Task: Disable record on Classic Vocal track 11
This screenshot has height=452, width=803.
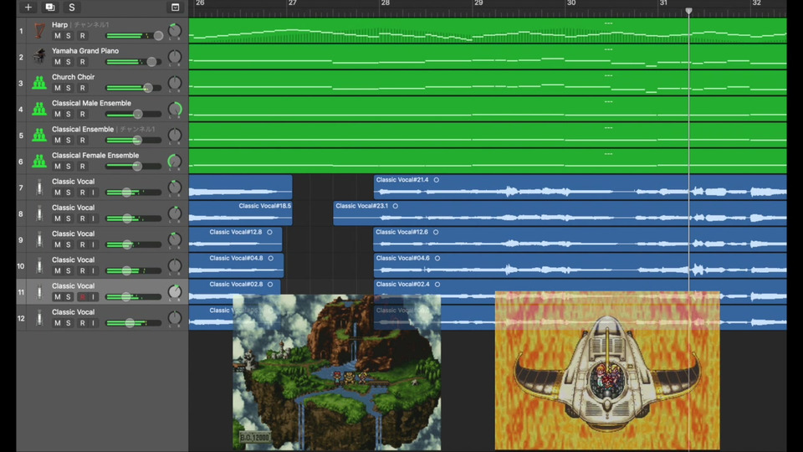Action: 83,297
